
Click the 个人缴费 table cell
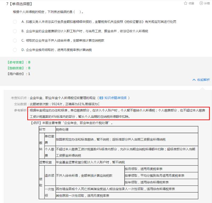(x=50, y=152)
